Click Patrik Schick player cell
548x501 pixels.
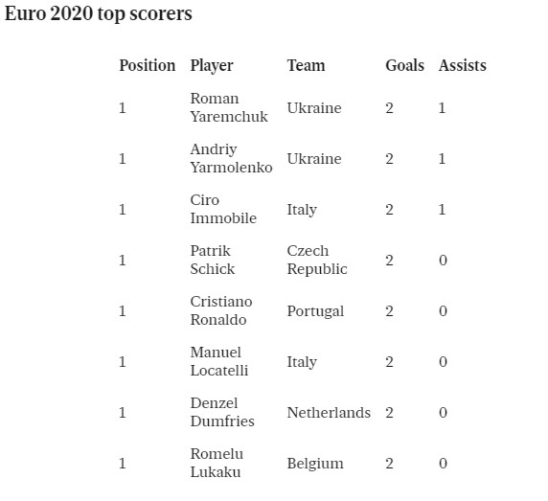click(213, 260)
